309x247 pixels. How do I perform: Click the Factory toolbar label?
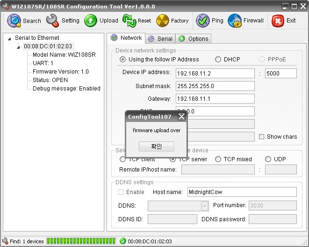tap(180, 21)
